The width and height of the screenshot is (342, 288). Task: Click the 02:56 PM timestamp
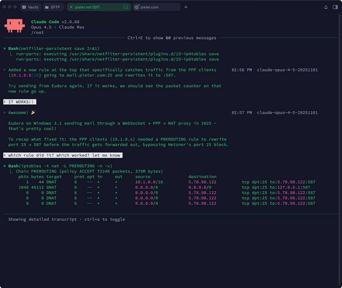pyautogui.click(x=242, y=70)
